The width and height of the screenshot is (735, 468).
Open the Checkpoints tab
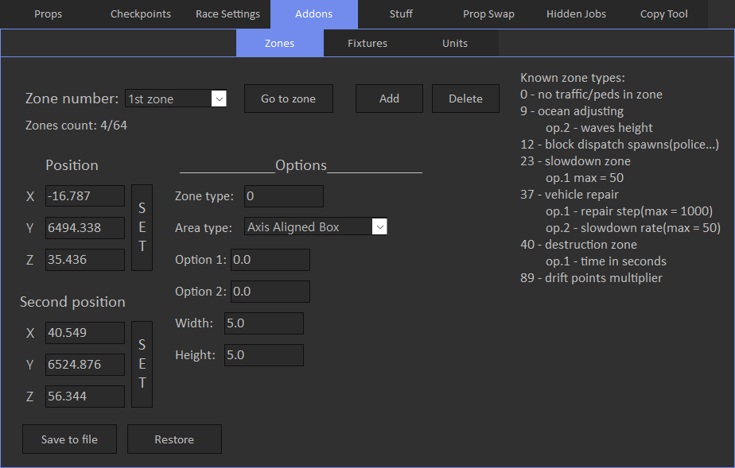[x=141, y=14]
